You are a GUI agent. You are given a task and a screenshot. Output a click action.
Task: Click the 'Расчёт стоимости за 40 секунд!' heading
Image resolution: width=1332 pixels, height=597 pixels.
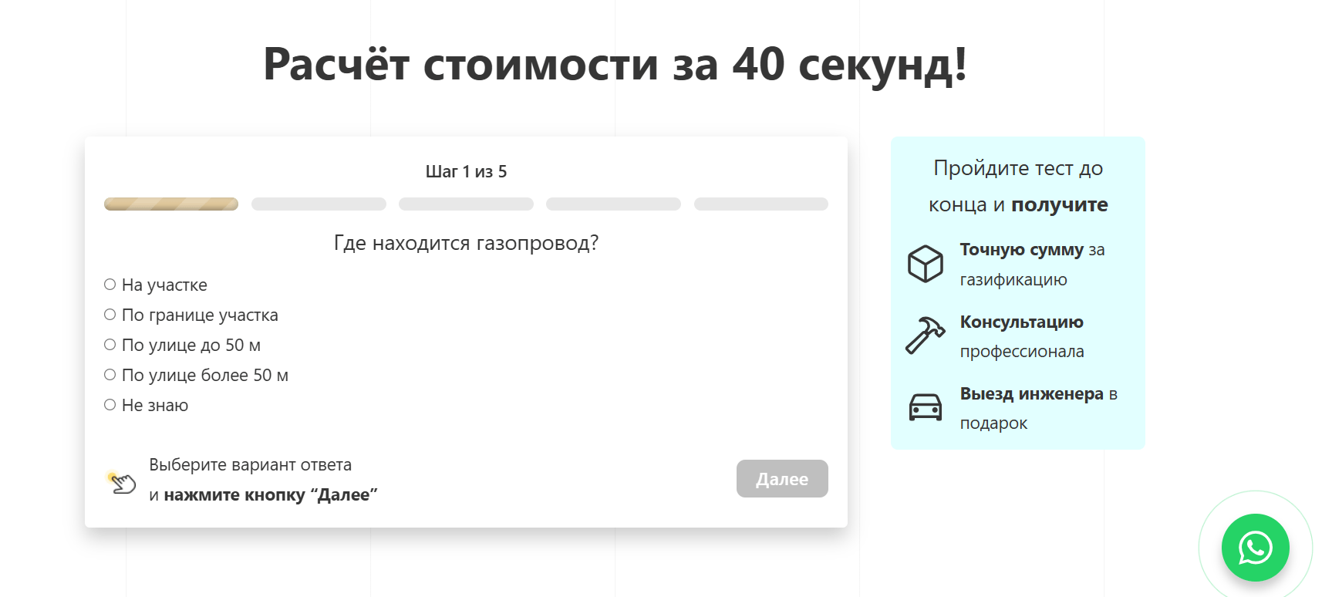click(x=615, y=64)
